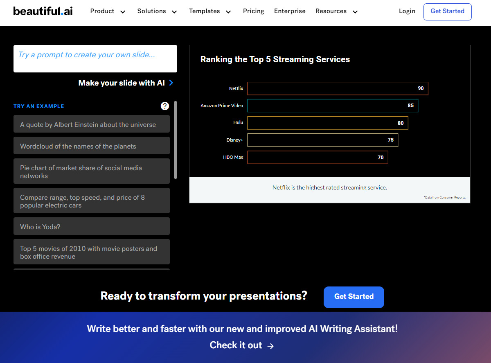Open the Resources menu label
491x363 pixels.
tap(331, 11)
